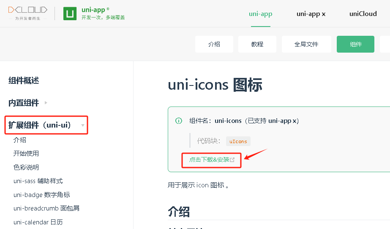The width and height of the screenshot is (390, 229).
Task: Click the DCloud logo
Action: tap(27, 13)
